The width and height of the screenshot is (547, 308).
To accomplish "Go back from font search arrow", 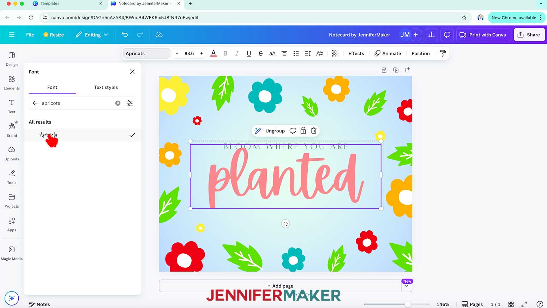I will pyautogui.click(x=35, y=103).
